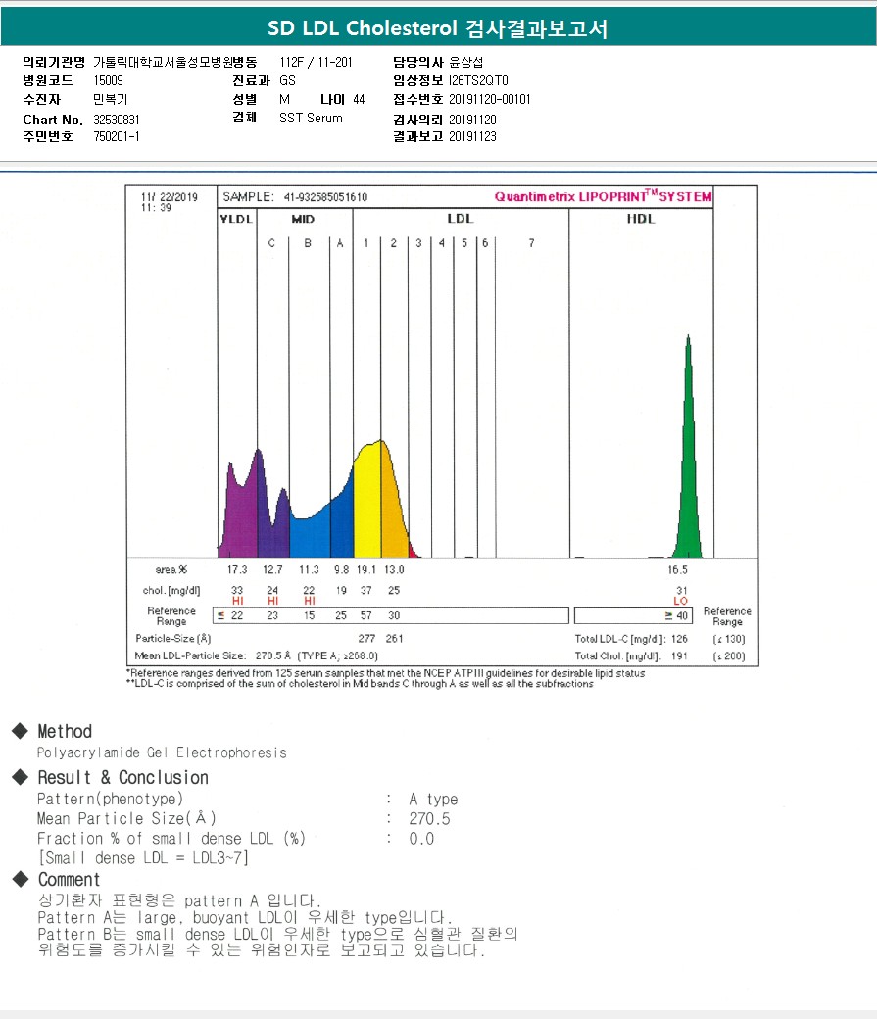The image size is (877, 1019).
Task: Click the Quantimetrix LIPOPRINT SYSTEM label
Action: coord(603,197)
